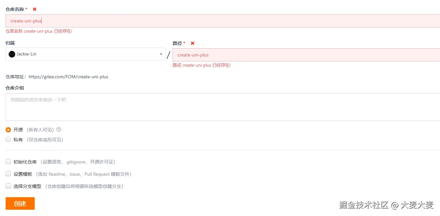Click the repository URL text https://gitee.com/FOM/create-uni-plus
Screen dimensions: 440x216
[68, 77]
